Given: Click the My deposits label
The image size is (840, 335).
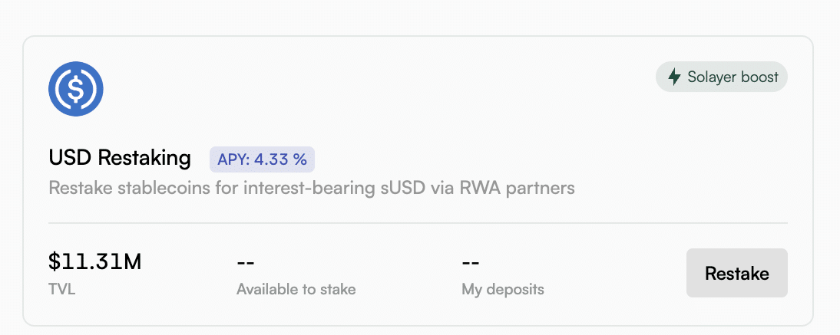Looking at the screenshot, I should 502,289.
